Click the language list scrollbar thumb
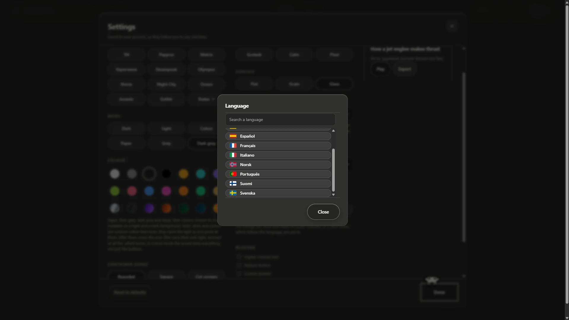The image size is (569, 320). point(333,170)
